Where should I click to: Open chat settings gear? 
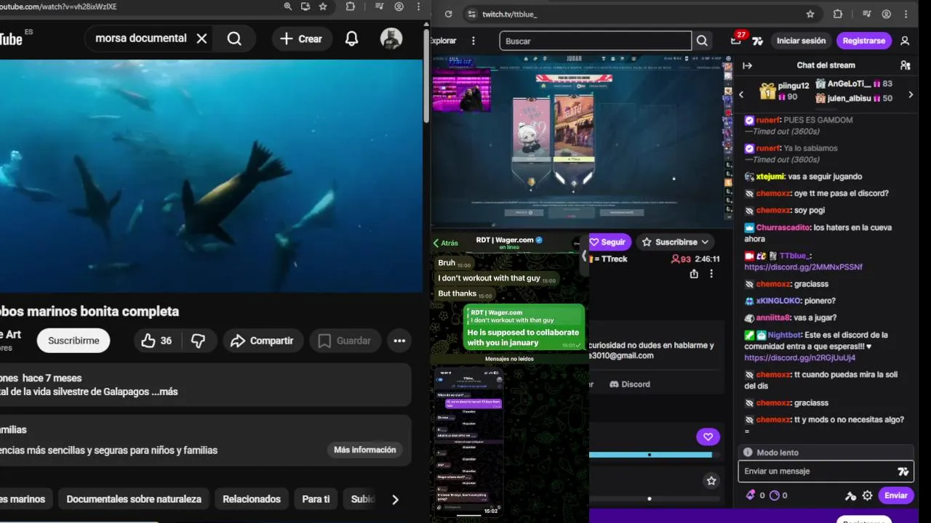[x=867, y=495]
